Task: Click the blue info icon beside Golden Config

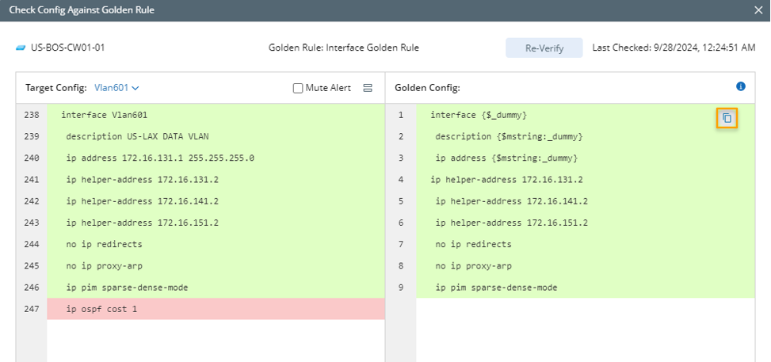Action: coord(741,86)
